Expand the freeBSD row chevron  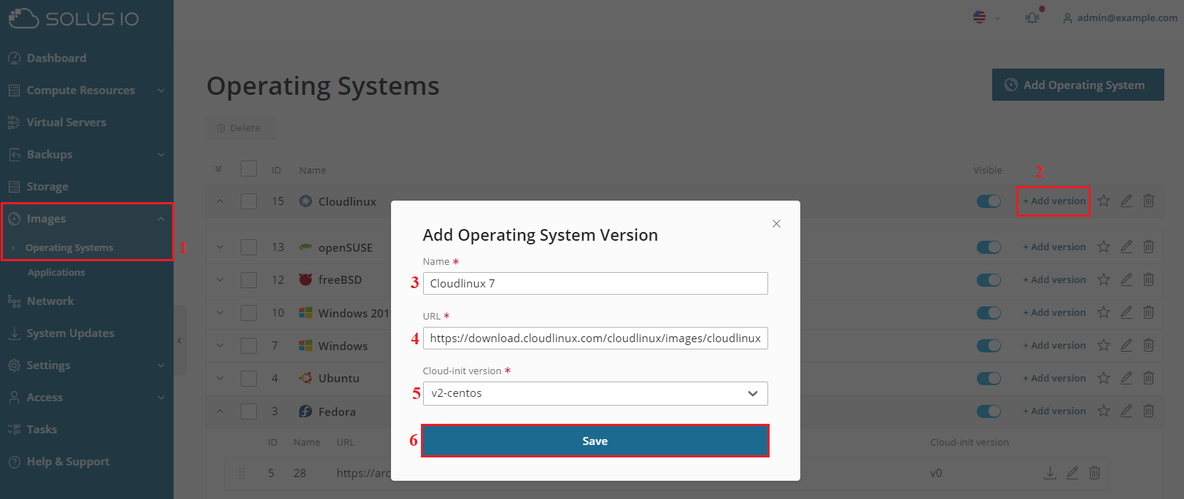coord(220,280)
